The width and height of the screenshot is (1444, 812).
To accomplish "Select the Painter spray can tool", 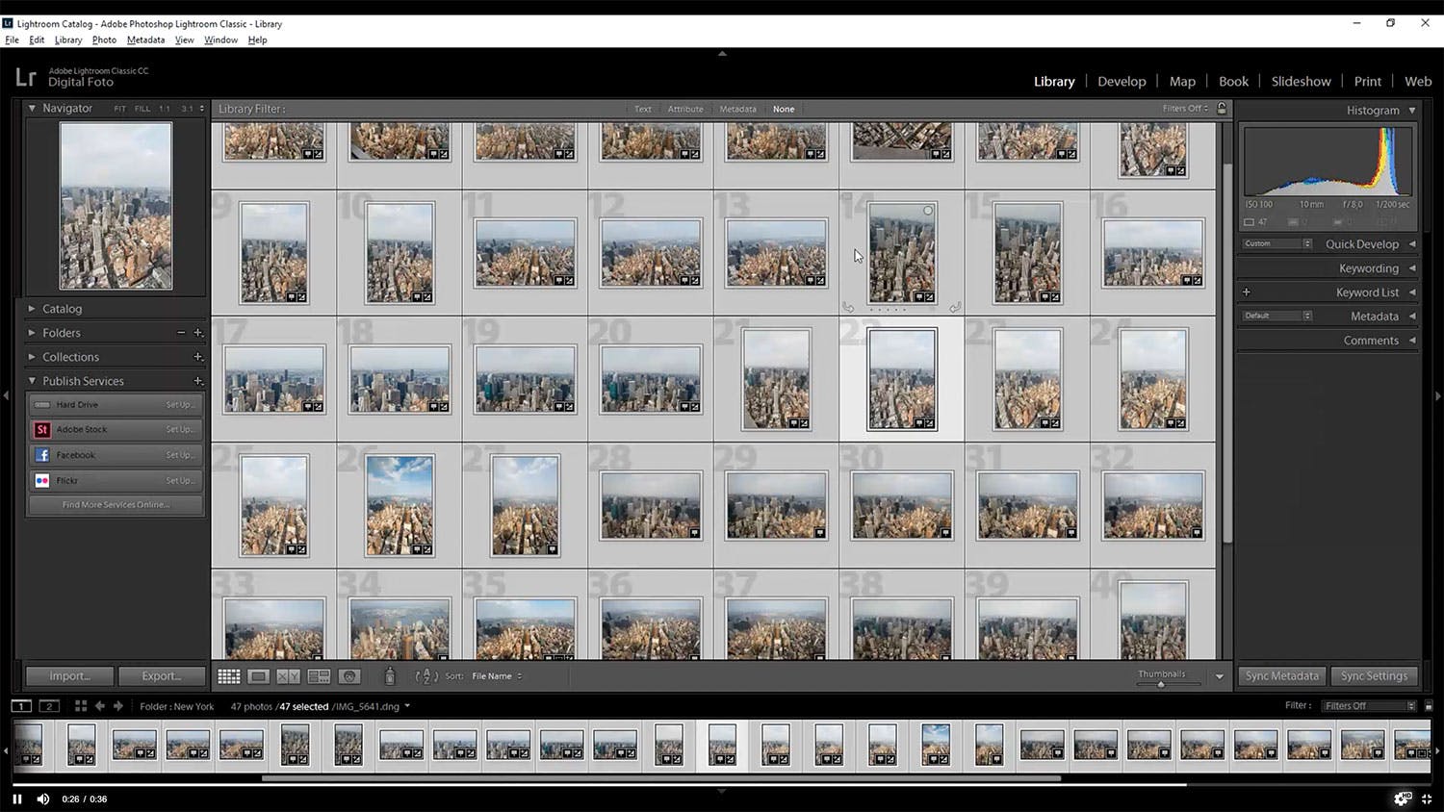I will click(x=390, y=676).
